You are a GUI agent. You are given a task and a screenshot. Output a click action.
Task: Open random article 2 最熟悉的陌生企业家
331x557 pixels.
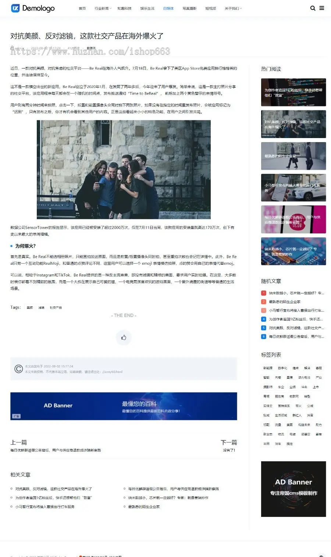[x=285, y=302]
